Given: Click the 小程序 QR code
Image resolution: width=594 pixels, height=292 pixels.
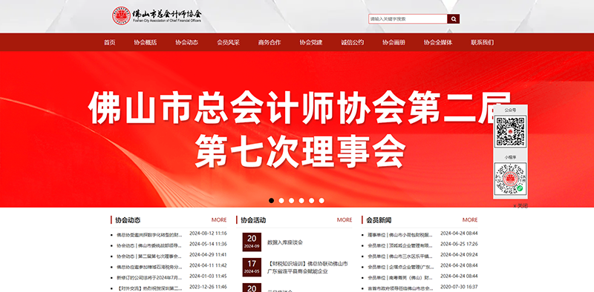Looking at the screenshot, I should tap(510, 179).
